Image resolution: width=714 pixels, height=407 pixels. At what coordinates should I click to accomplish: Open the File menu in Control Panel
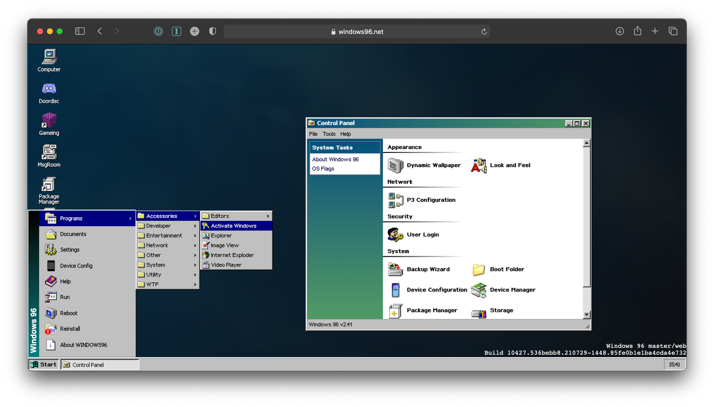pos(313,134)
